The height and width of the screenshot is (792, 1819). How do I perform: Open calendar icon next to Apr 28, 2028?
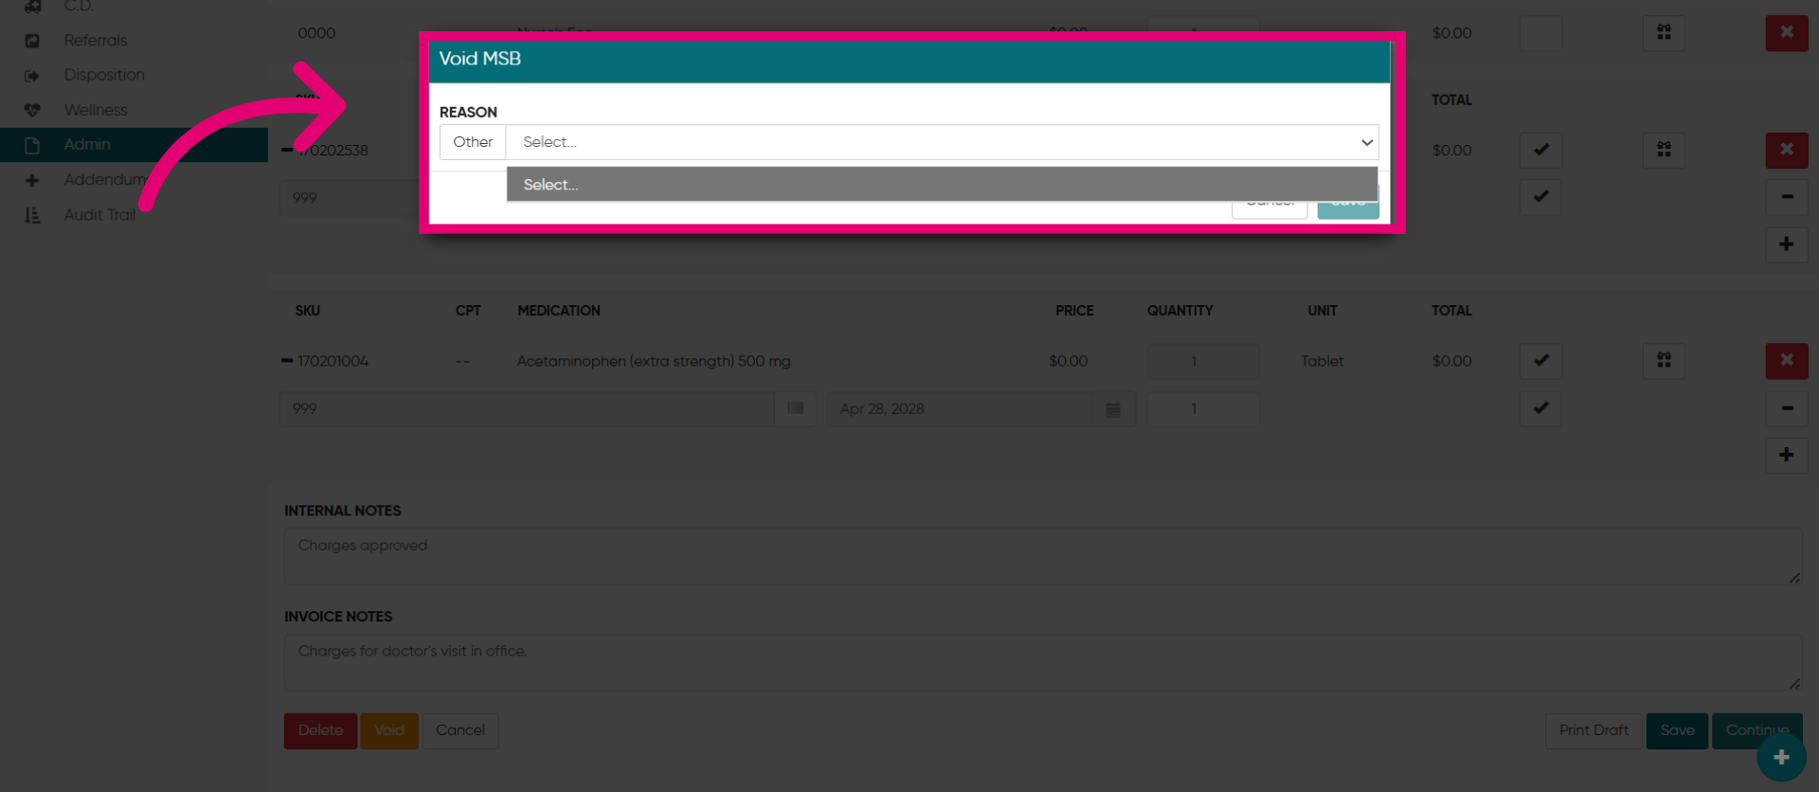click(x=1114, y=408)
